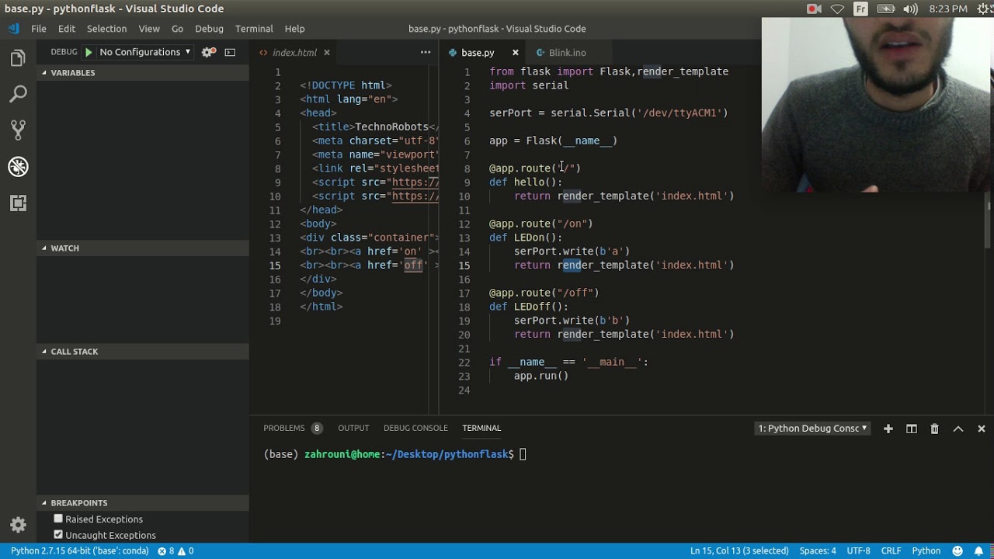Close the index.html editor tab
Image resolution: width=994 pixels, height=559 pixels.
[327, 53]
